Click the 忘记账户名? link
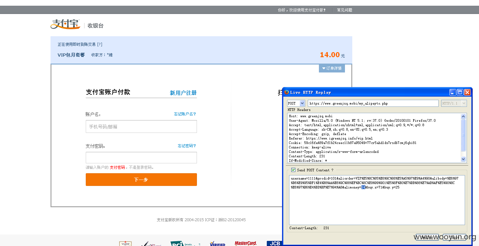The image size is (479, 246). [185, 114]
